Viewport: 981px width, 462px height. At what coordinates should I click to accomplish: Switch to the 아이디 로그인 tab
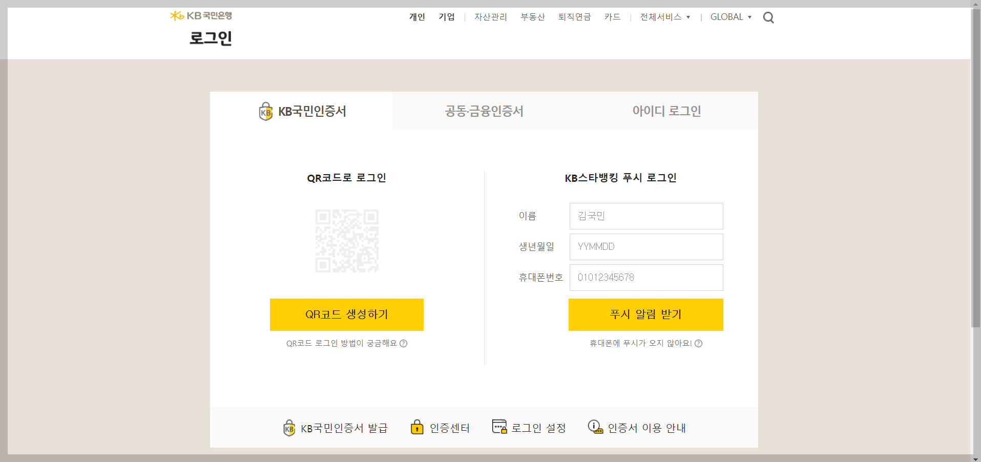pos(666,111)
